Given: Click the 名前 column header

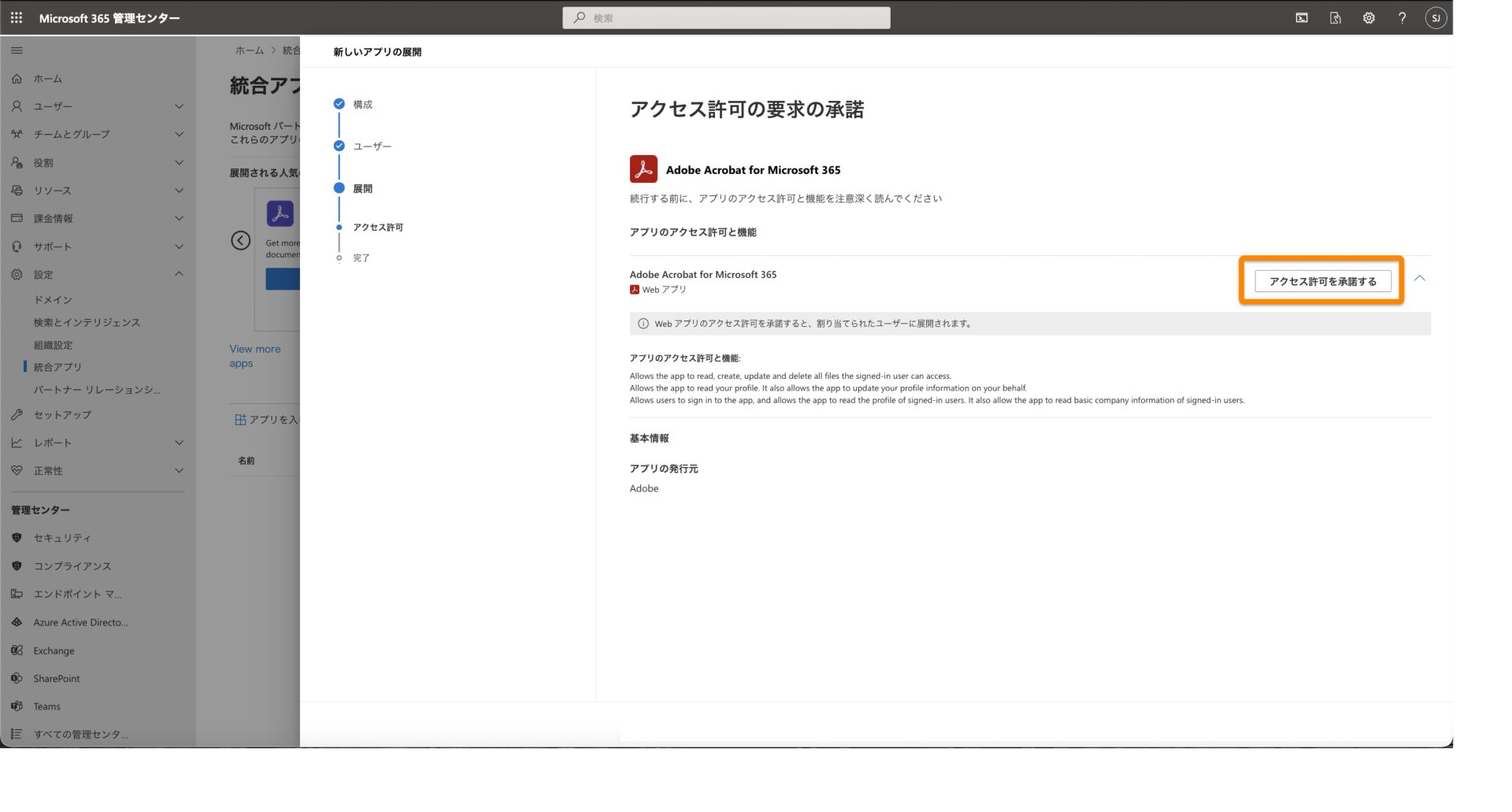Looking at the screenshot, I should [246, 461].
